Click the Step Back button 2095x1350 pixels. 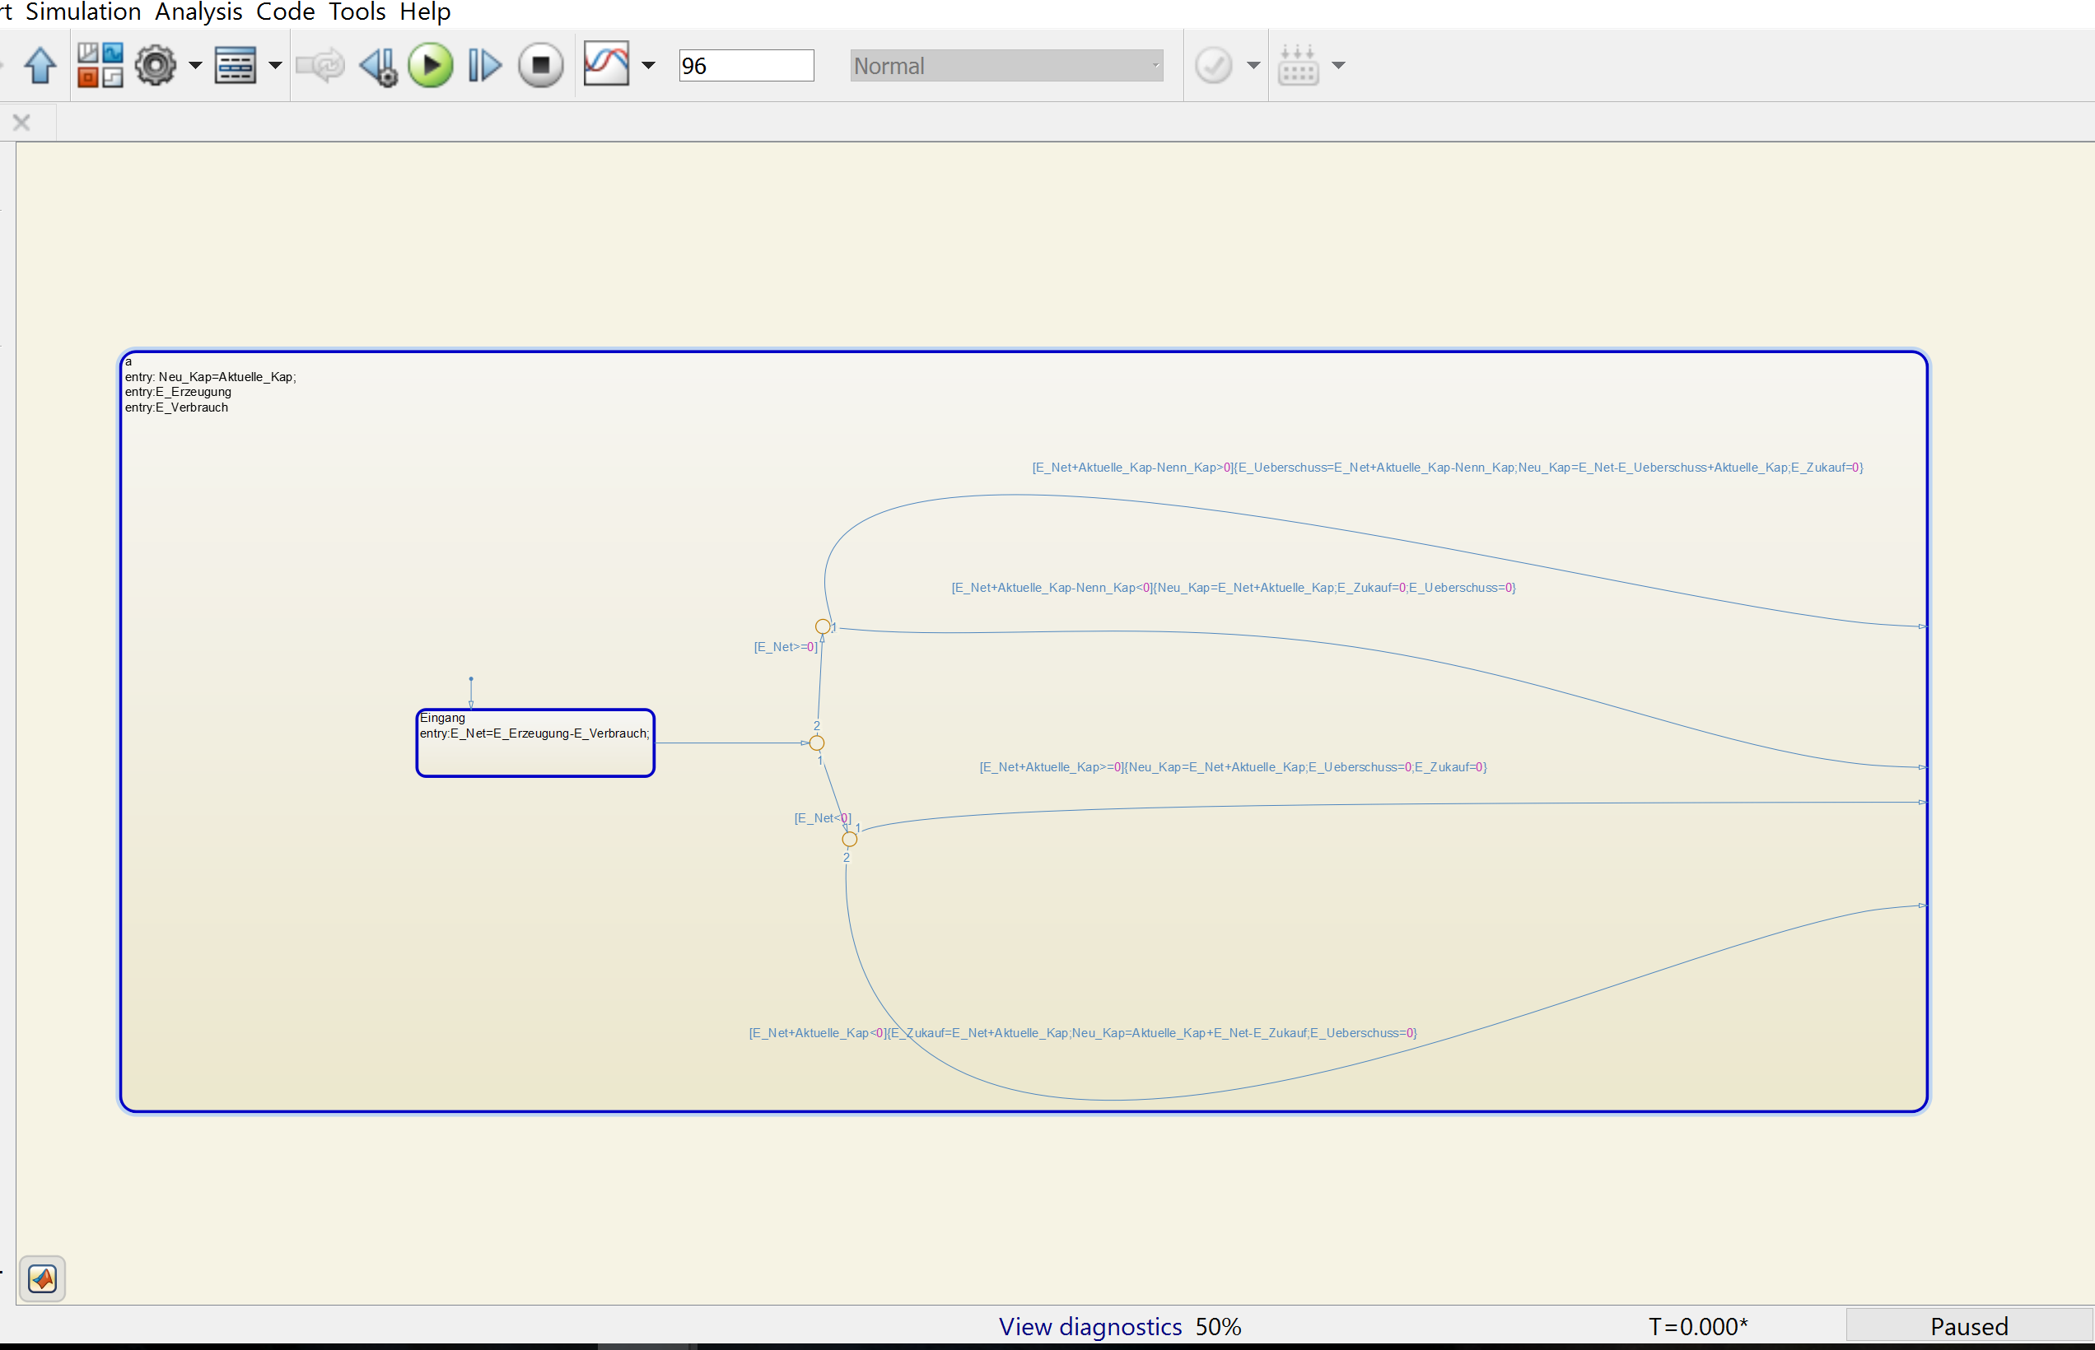[x=379, y=66]
